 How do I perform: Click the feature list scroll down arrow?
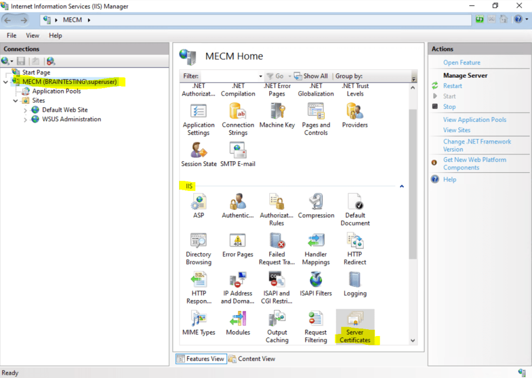coord(413,341)
